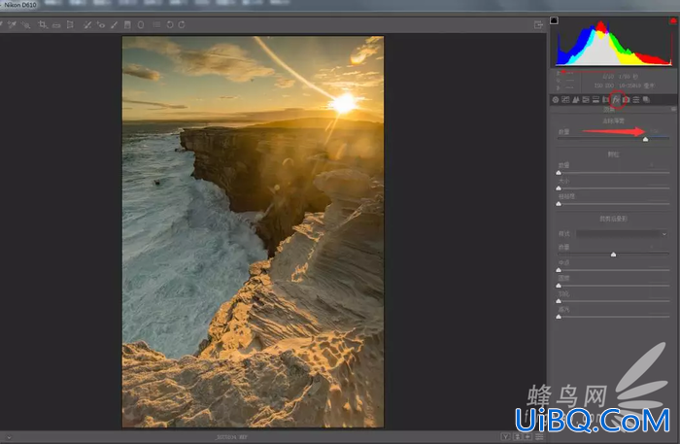Click the RGB histogram graph

tap(613, 42)
